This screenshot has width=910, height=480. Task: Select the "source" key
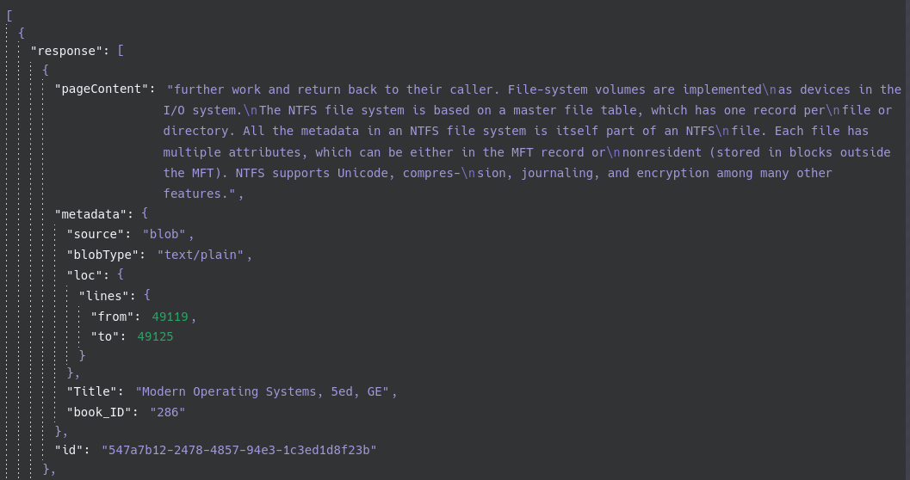pyautogui.click(x=96, y=234)
